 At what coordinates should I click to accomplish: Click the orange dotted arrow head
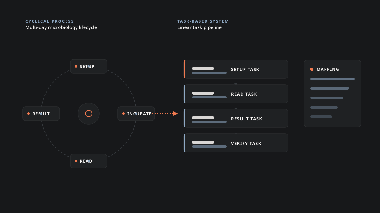point(175,114)
